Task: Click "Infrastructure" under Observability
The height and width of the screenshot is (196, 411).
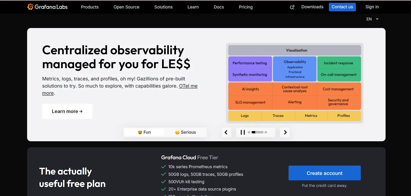Action: 295,77
